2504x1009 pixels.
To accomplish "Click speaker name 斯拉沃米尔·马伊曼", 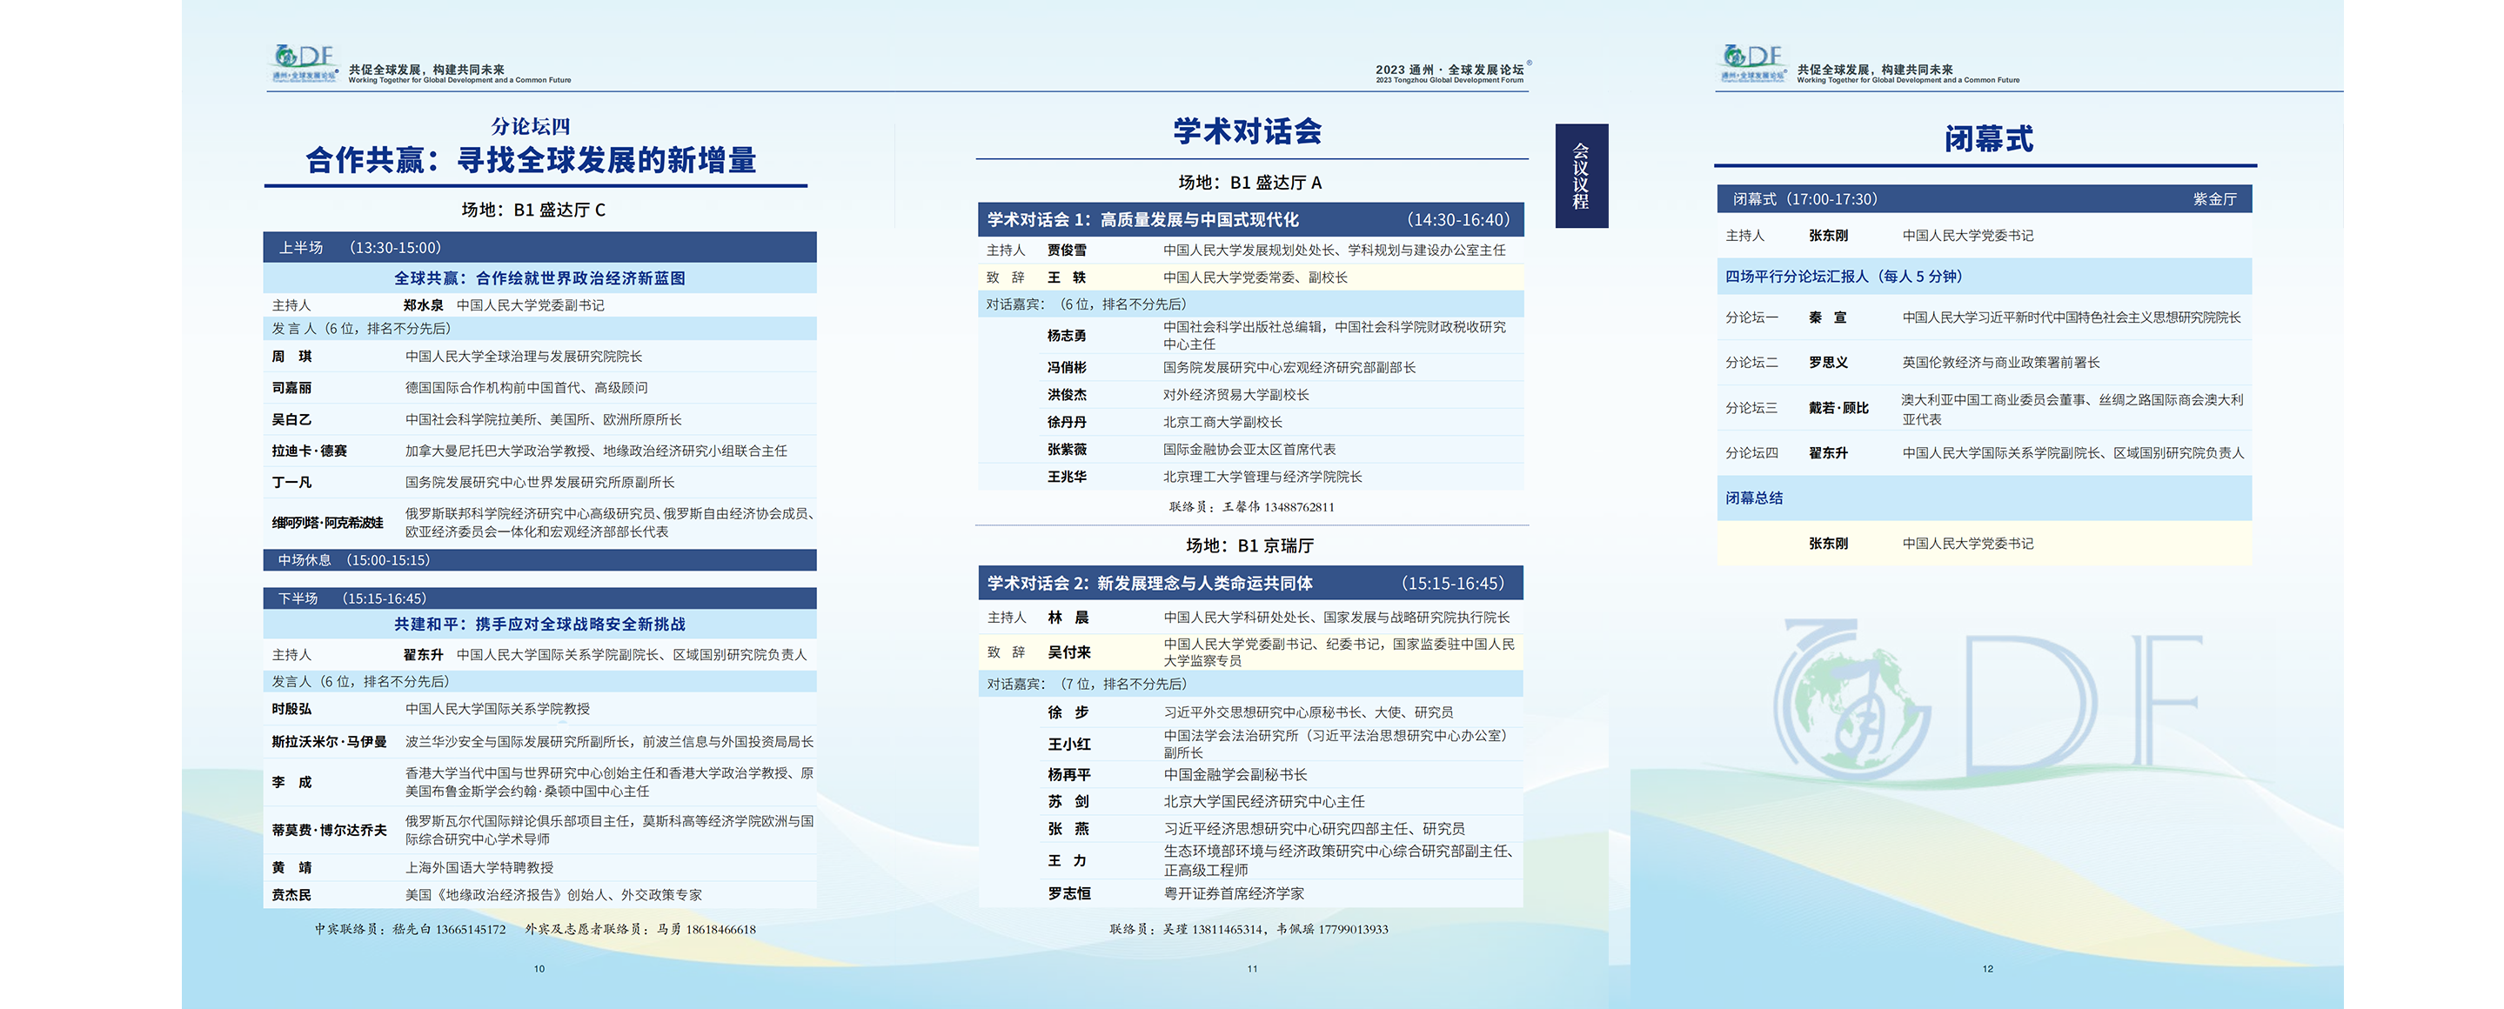I will tap(329, 742).
